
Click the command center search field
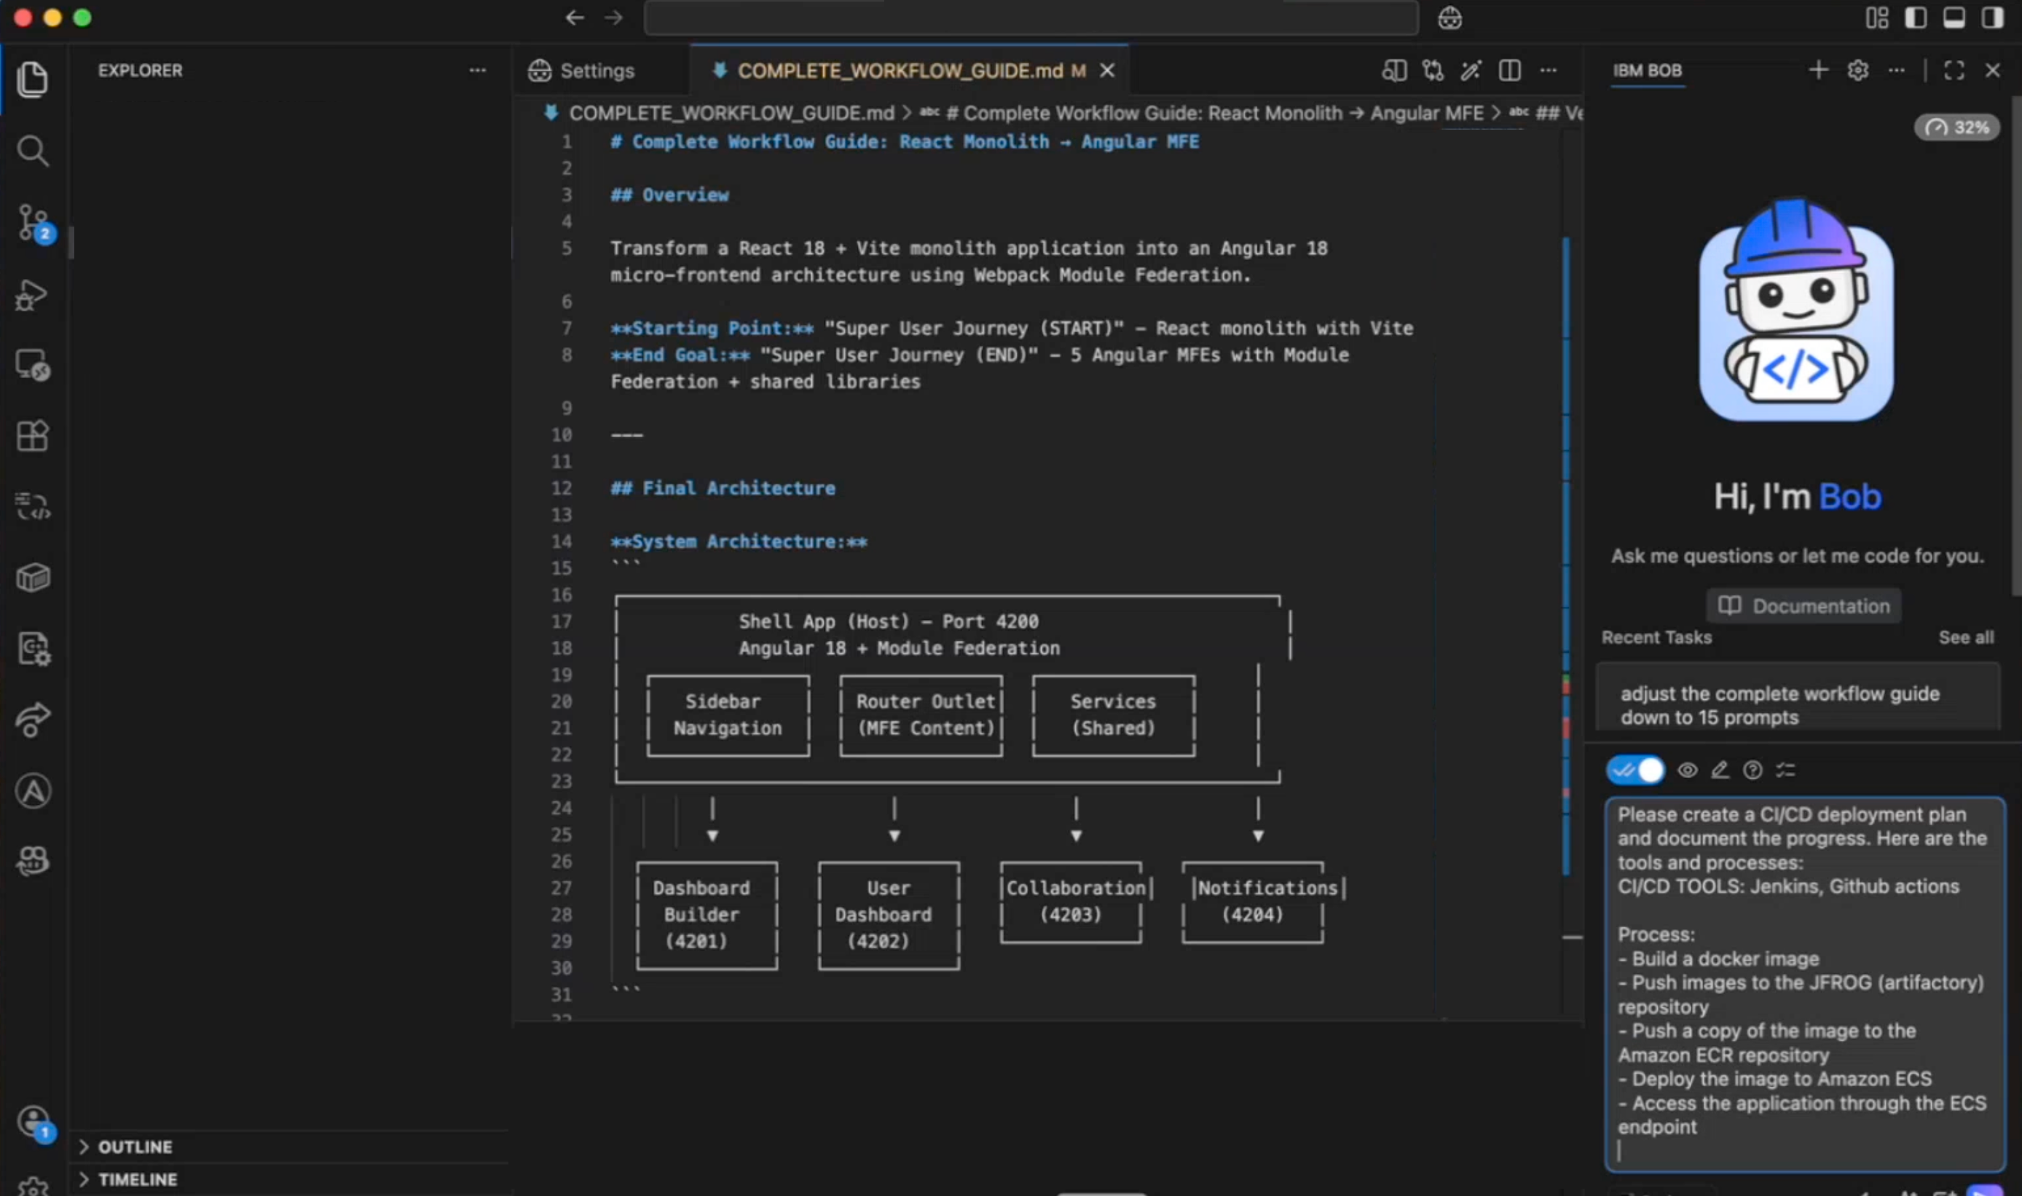tap(1031, 17)
